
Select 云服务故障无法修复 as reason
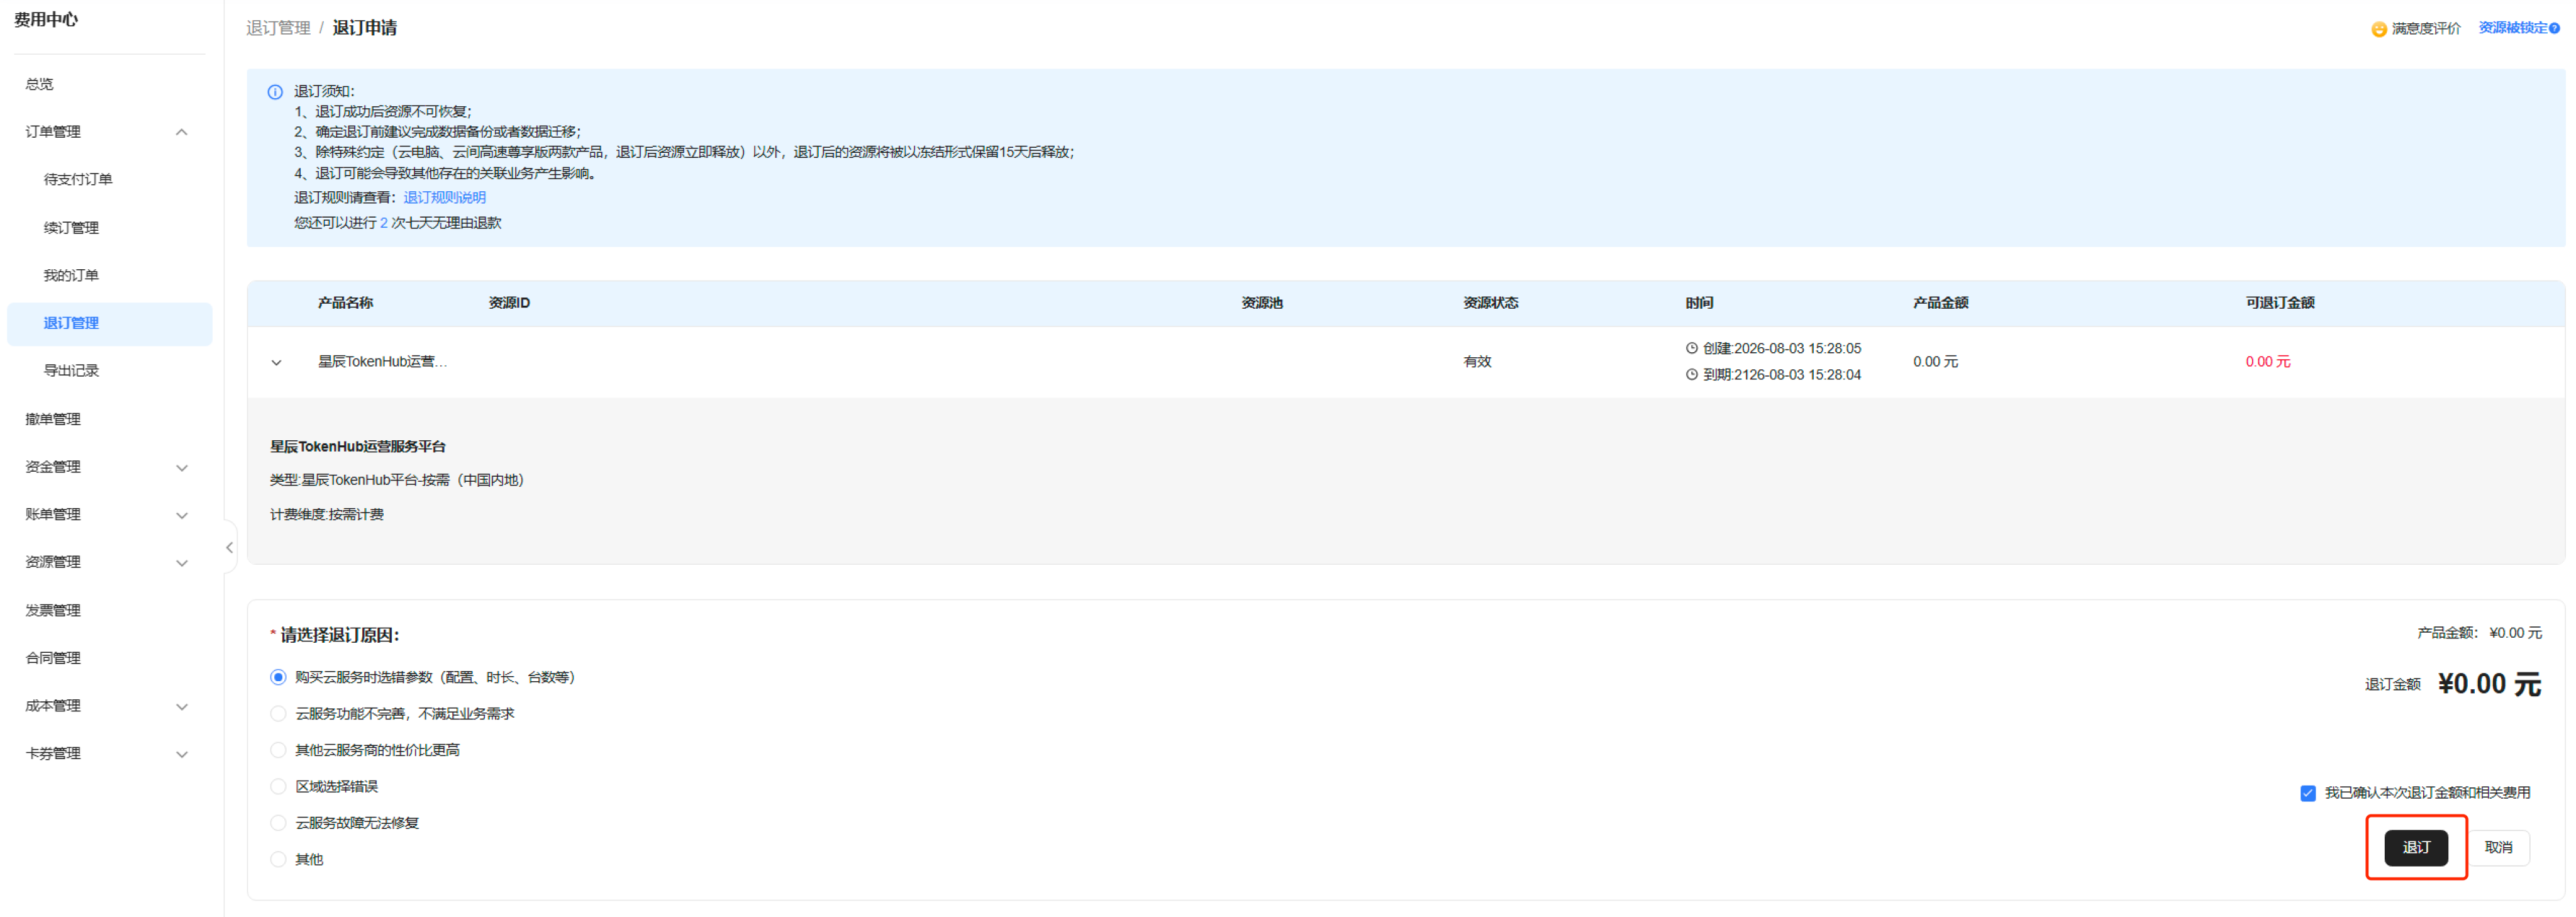pyautogui.click(x=278, y=823)
